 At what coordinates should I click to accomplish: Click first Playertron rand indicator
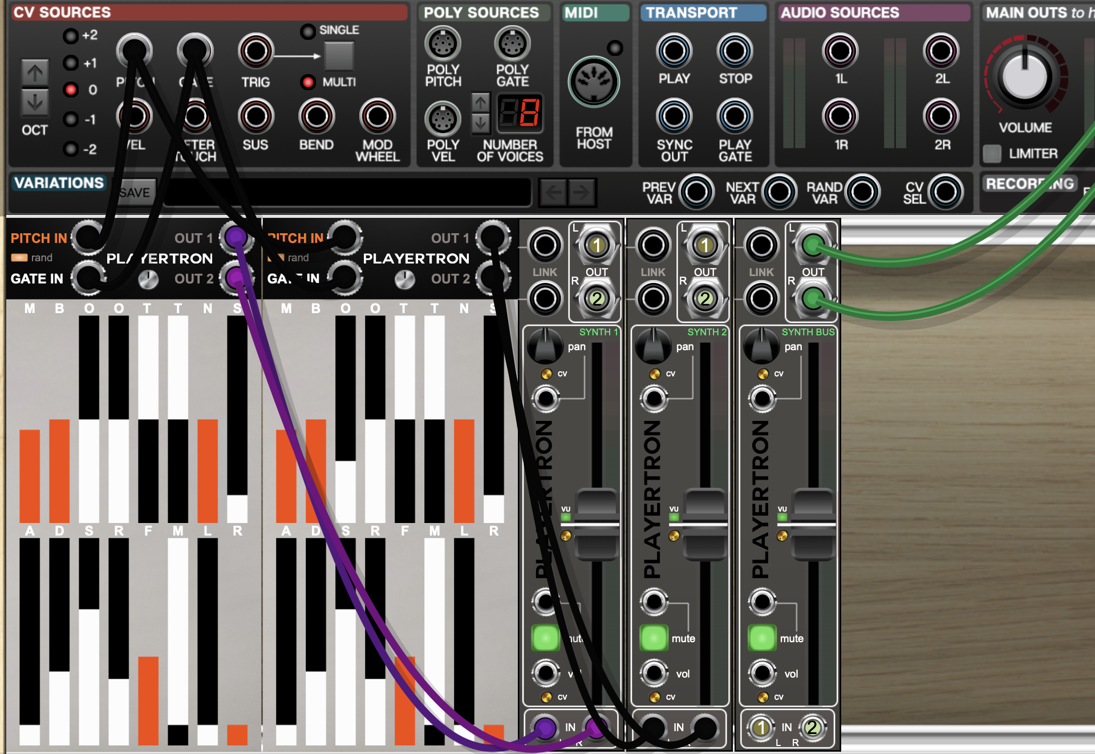19,258
